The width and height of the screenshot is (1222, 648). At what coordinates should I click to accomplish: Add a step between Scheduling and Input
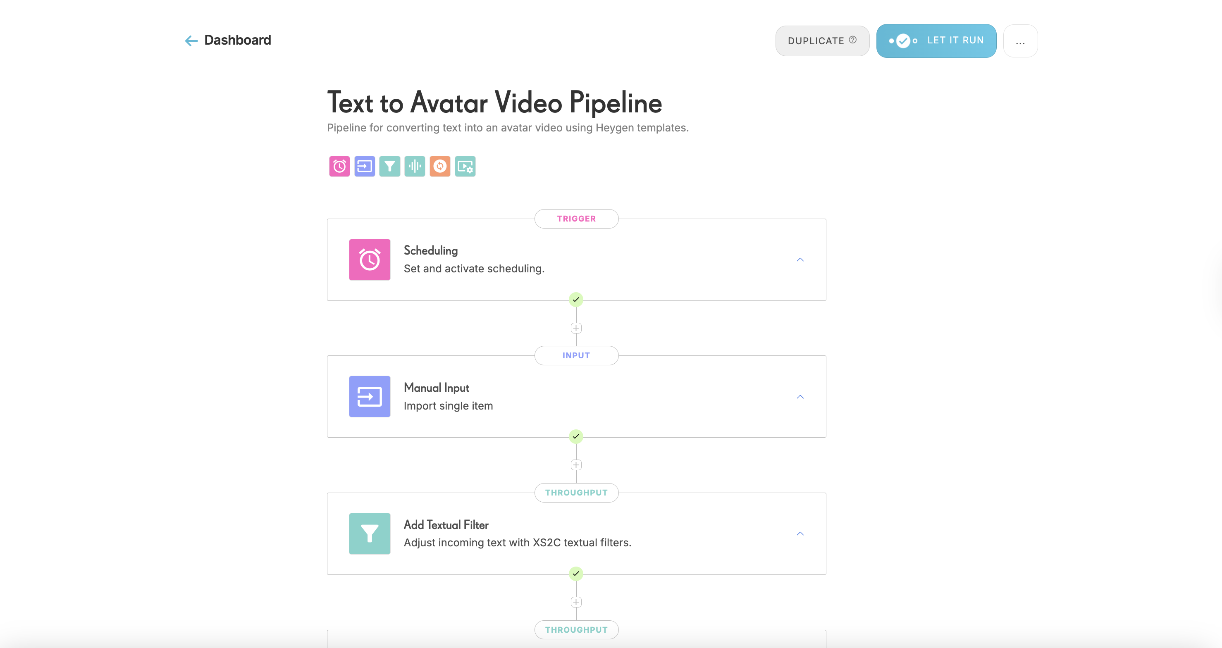pyautogui.click(x=576, y=328)
